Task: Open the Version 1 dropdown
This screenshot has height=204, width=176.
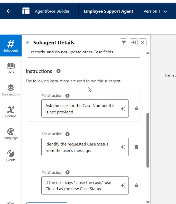Action: [155, 11]
